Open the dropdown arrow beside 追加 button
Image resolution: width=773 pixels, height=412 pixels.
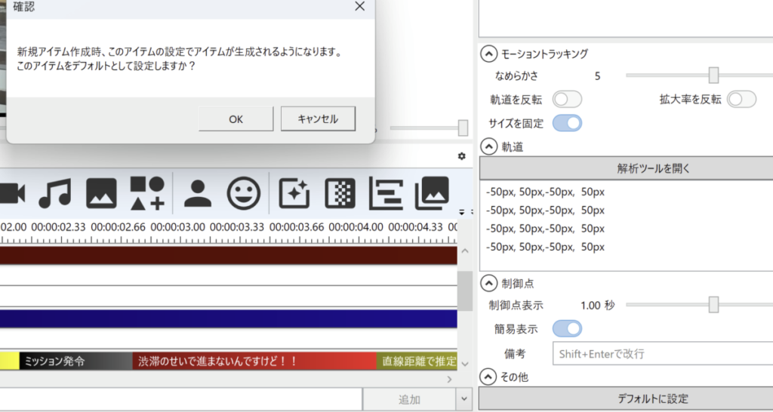point(463,400)
